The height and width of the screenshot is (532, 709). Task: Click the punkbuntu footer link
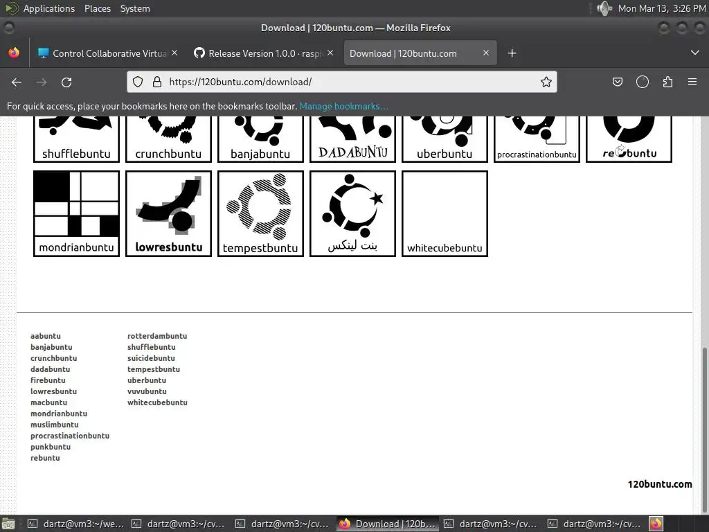(50, 447)
